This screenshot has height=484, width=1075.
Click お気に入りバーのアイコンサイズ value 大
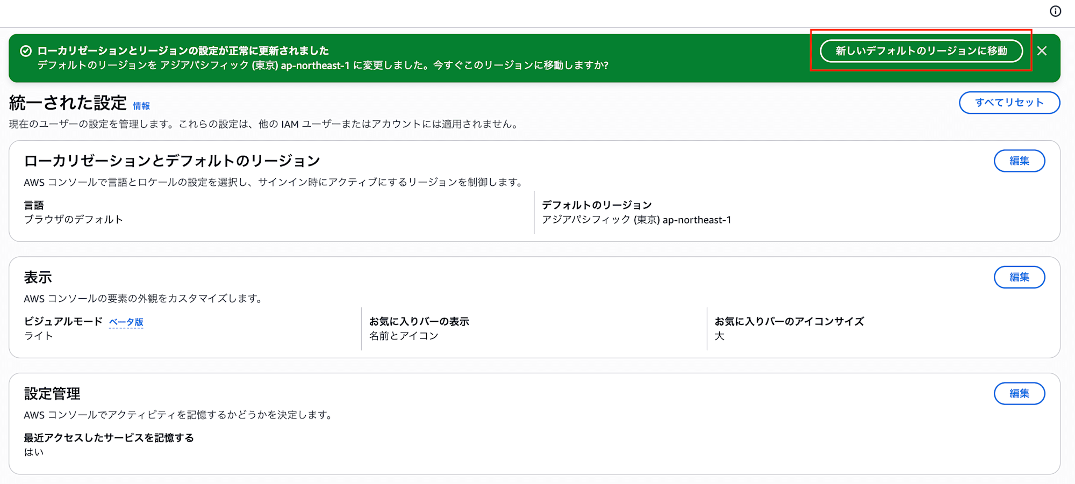tap(720, 336)
